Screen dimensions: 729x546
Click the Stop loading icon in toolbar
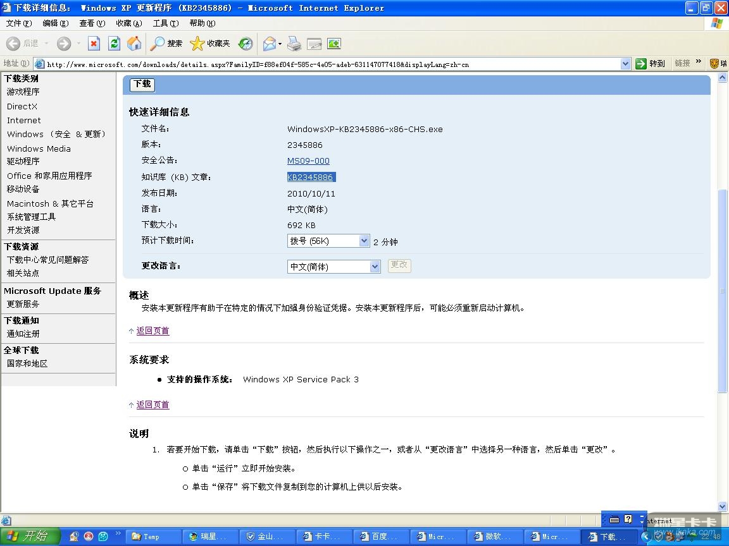[94, 44]
